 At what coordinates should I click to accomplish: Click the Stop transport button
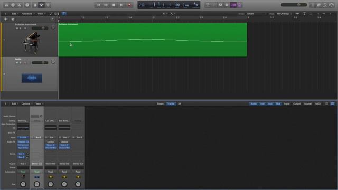[114, 5]
